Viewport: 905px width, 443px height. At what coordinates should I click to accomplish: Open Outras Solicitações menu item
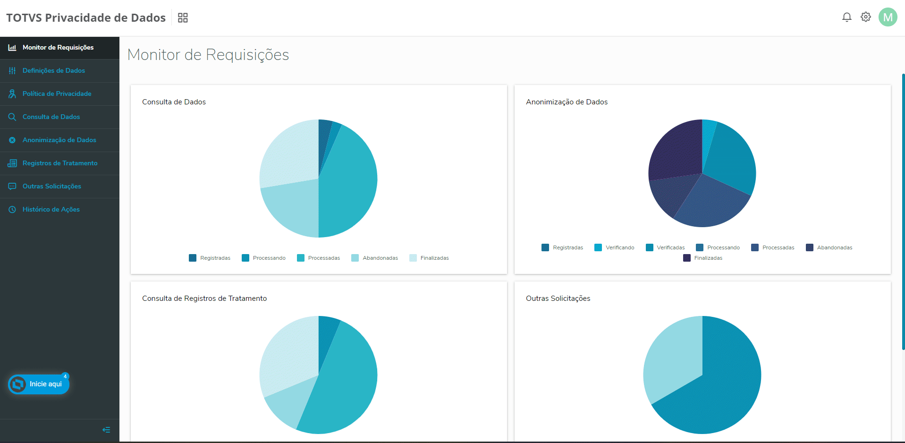(59, 187)
